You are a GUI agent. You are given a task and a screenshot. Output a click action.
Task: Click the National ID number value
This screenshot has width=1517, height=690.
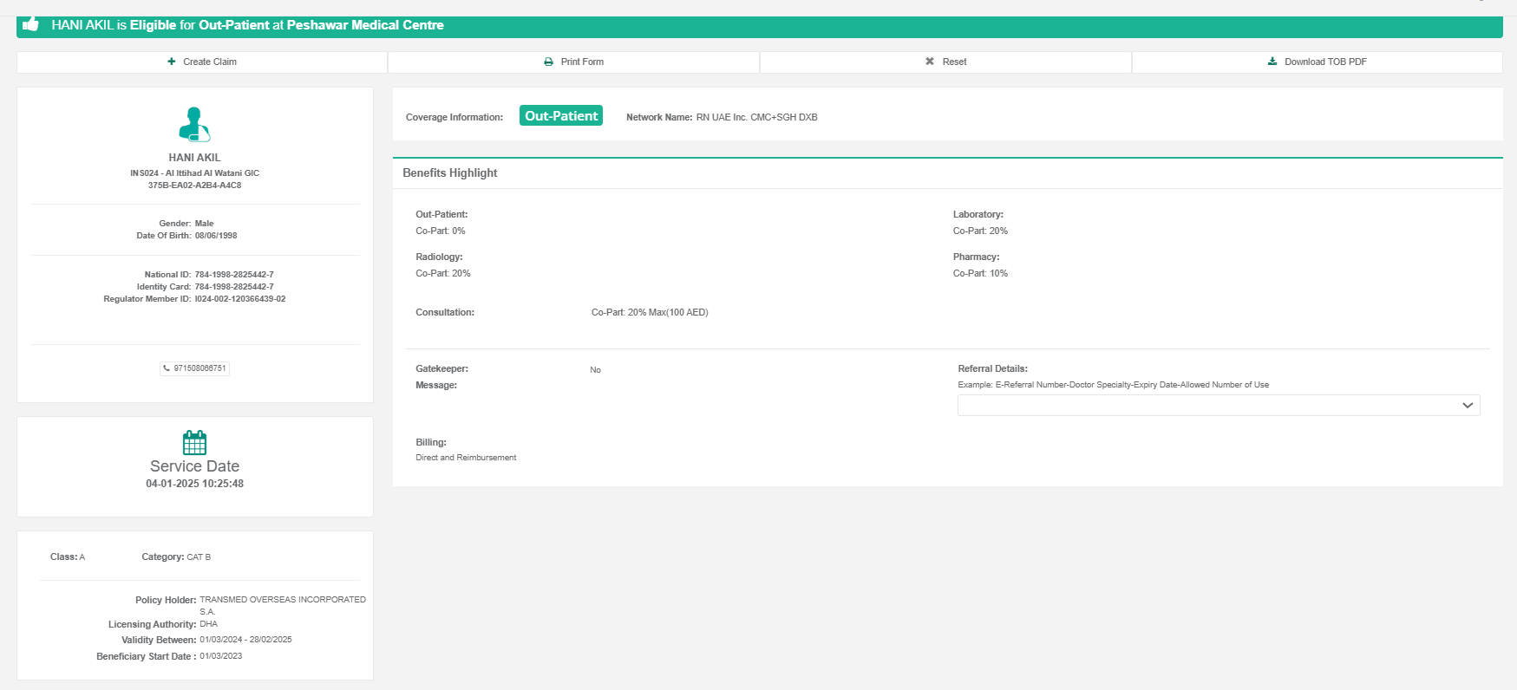point(234,275)
